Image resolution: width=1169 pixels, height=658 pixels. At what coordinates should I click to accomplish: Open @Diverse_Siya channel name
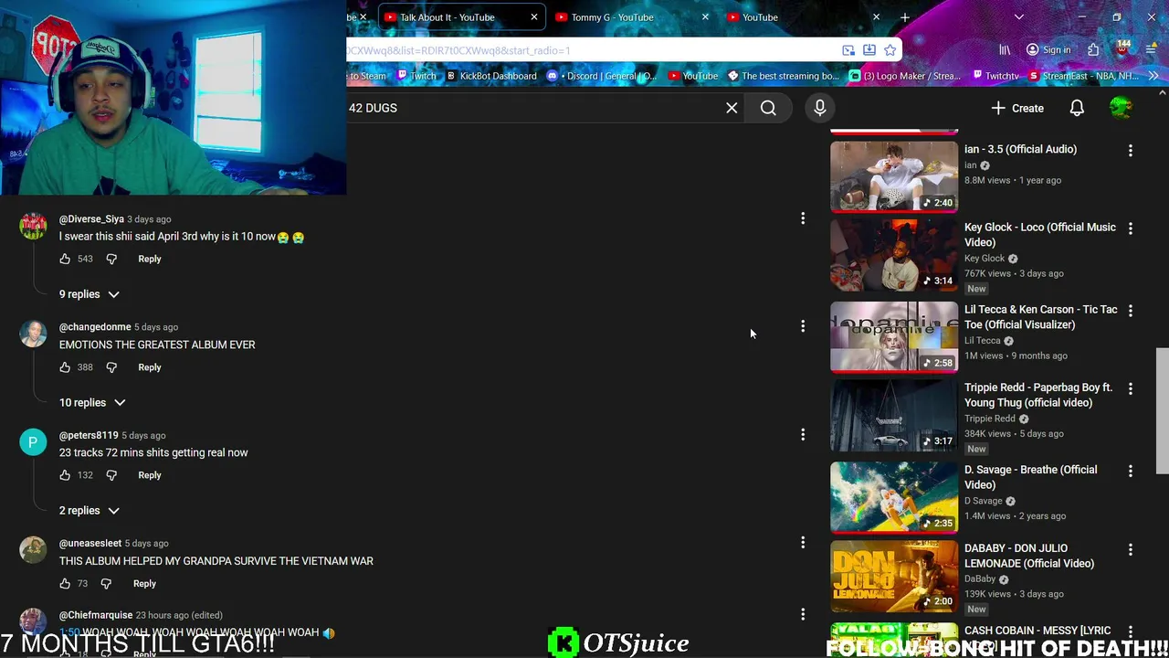click(91, 219)
